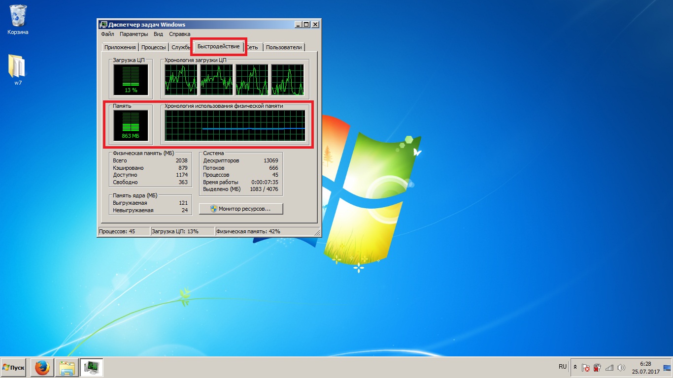Switch to the Процессы tab
The height and width of the screenshot is (378, 673).
click(x=153, y=47)
